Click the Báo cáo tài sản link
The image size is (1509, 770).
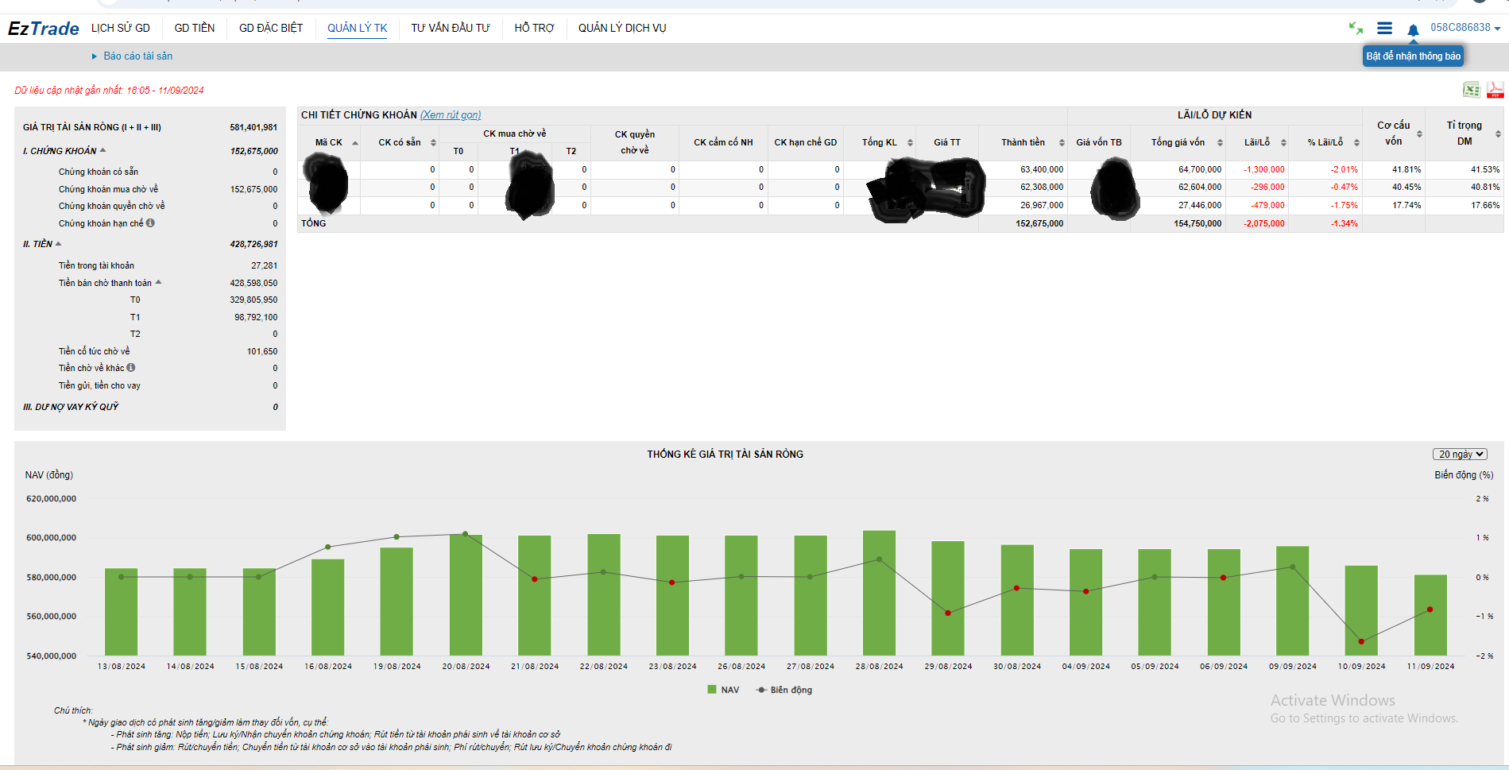point(138,56)
